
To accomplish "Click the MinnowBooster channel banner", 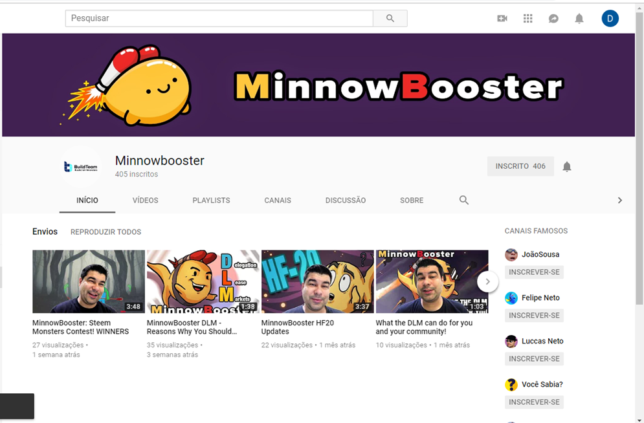I will point(318,85).
